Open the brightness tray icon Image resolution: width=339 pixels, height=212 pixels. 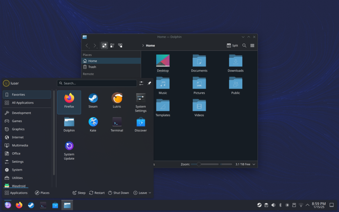[287, 205]
